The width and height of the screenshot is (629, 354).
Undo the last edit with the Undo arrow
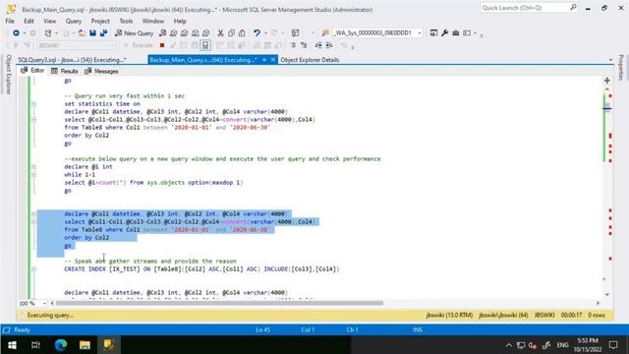(257, 32)
